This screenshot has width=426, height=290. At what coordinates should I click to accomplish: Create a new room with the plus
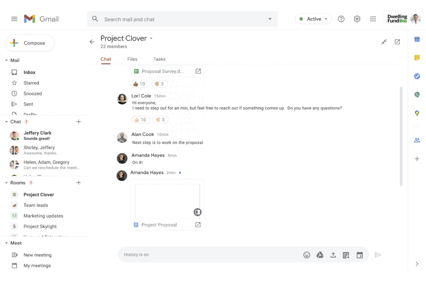point(79,183)
